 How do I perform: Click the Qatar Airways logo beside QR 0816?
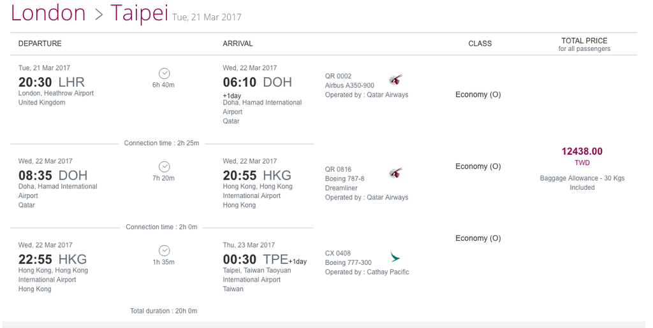395,173
